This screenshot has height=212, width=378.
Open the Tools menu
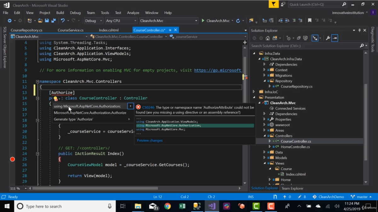[105, 13]
